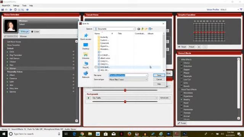Open File Explorer from the taskbar

90,134
